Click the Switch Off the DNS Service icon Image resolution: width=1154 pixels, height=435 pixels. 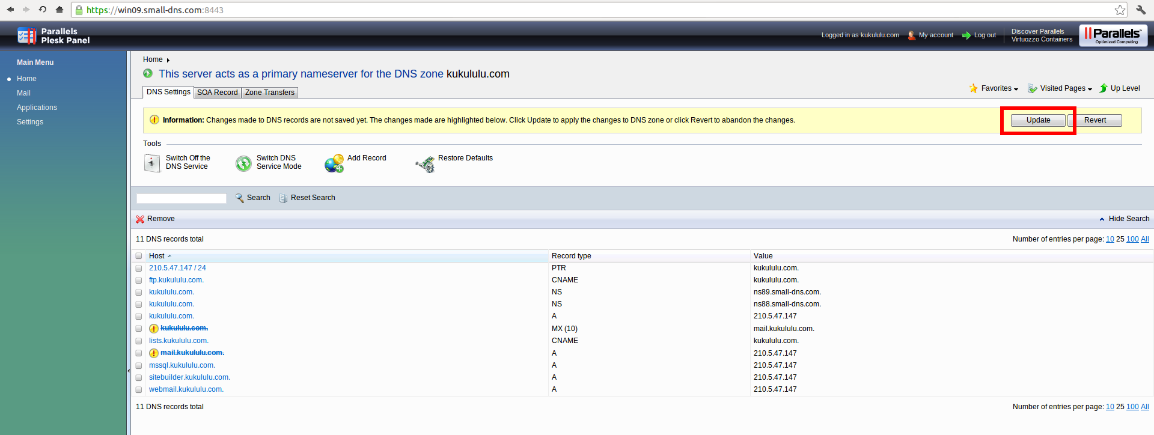click(x=152, y=163)
